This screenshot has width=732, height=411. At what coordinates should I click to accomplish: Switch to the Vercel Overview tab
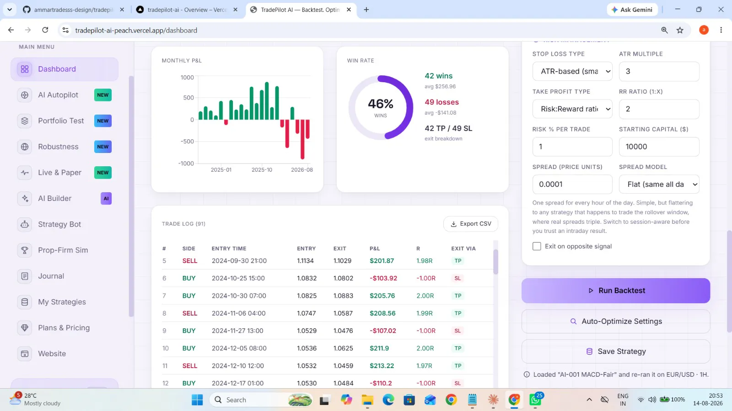[x=187, y=10]
